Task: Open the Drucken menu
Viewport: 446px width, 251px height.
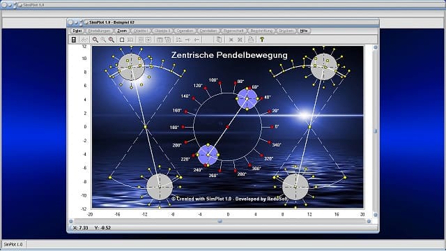Action: [x=286, y=31]
